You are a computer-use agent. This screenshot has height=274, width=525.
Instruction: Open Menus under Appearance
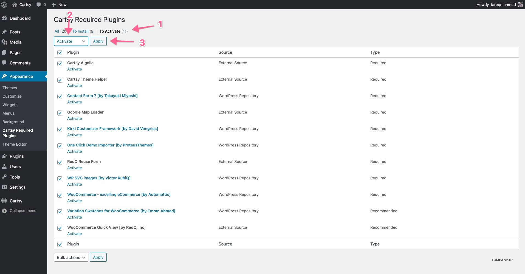[9, 113]
